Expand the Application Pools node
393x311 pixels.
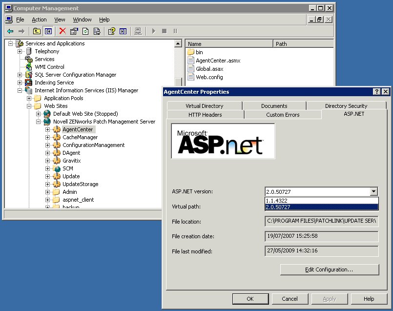[x=29, y=98]
